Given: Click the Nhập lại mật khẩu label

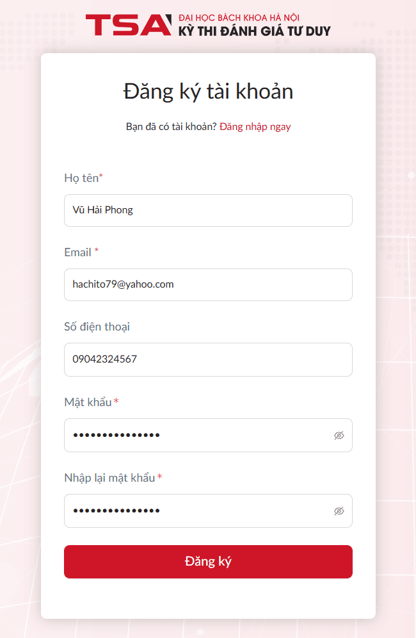Looking at the screenshot, I should point(109,478).
